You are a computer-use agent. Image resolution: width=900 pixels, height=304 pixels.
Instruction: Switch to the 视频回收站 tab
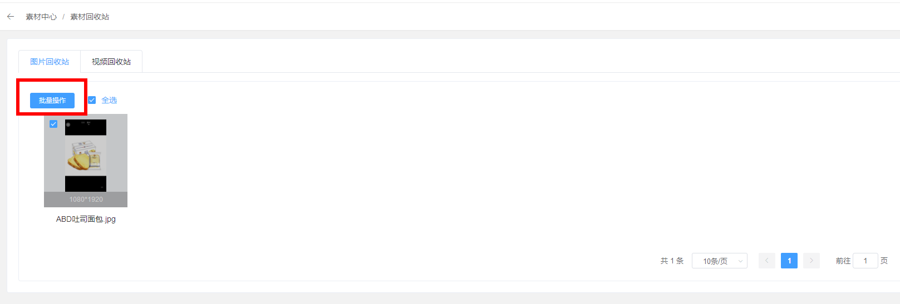(x=111, y=62)
